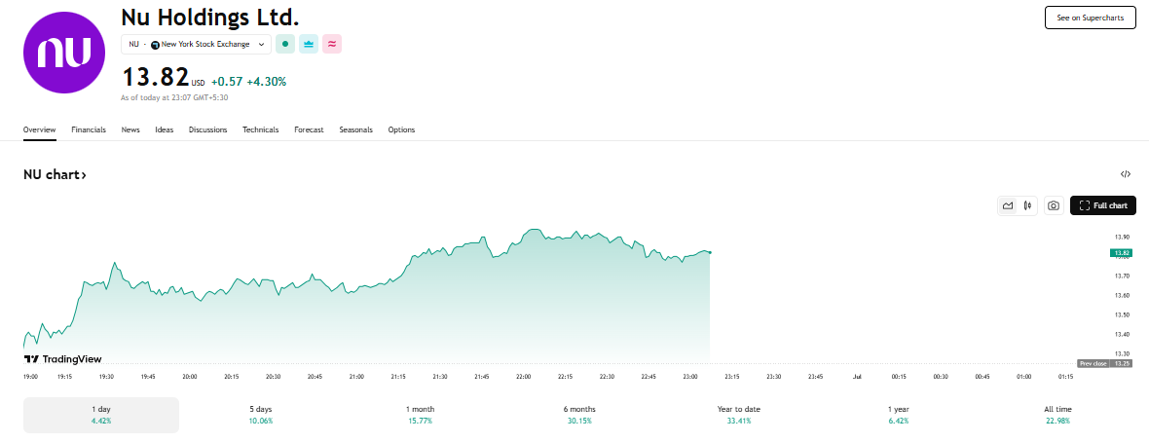Screen dimensions: 1149x442
Task: Go to the News tab
Action: click(x=130, y=129)
